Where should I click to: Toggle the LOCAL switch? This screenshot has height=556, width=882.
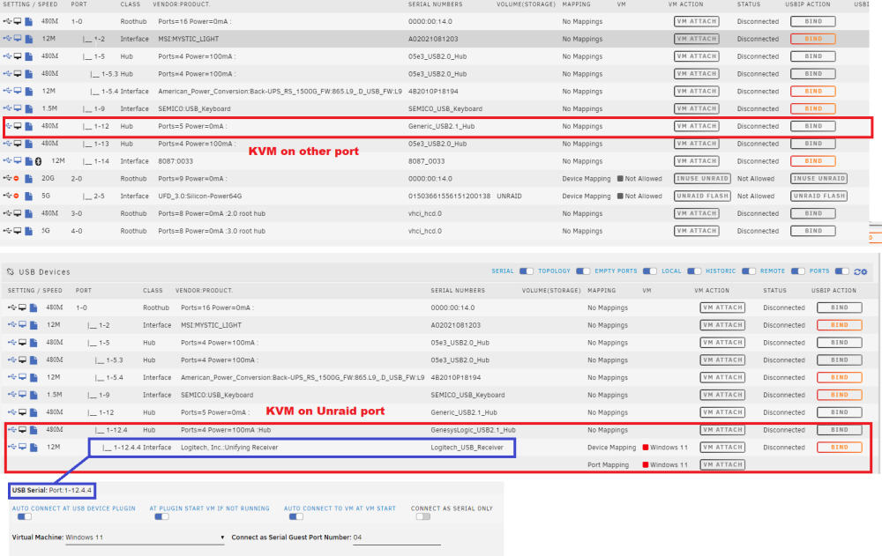click(694, 271)
